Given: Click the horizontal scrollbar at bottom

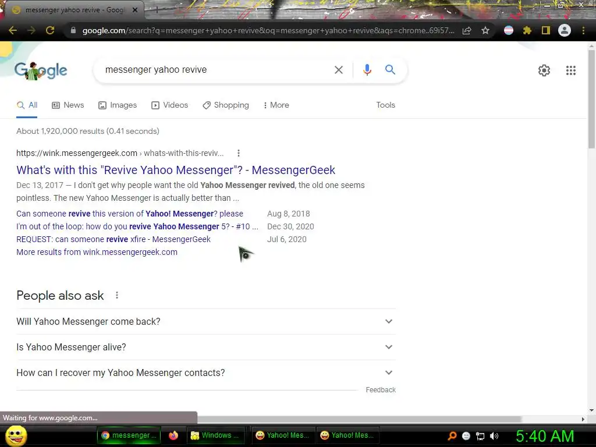Looking at the screenshot, I should tap(359, 419).
